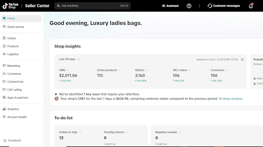Click the GMV change 139.34%

(x=65, y=81)
